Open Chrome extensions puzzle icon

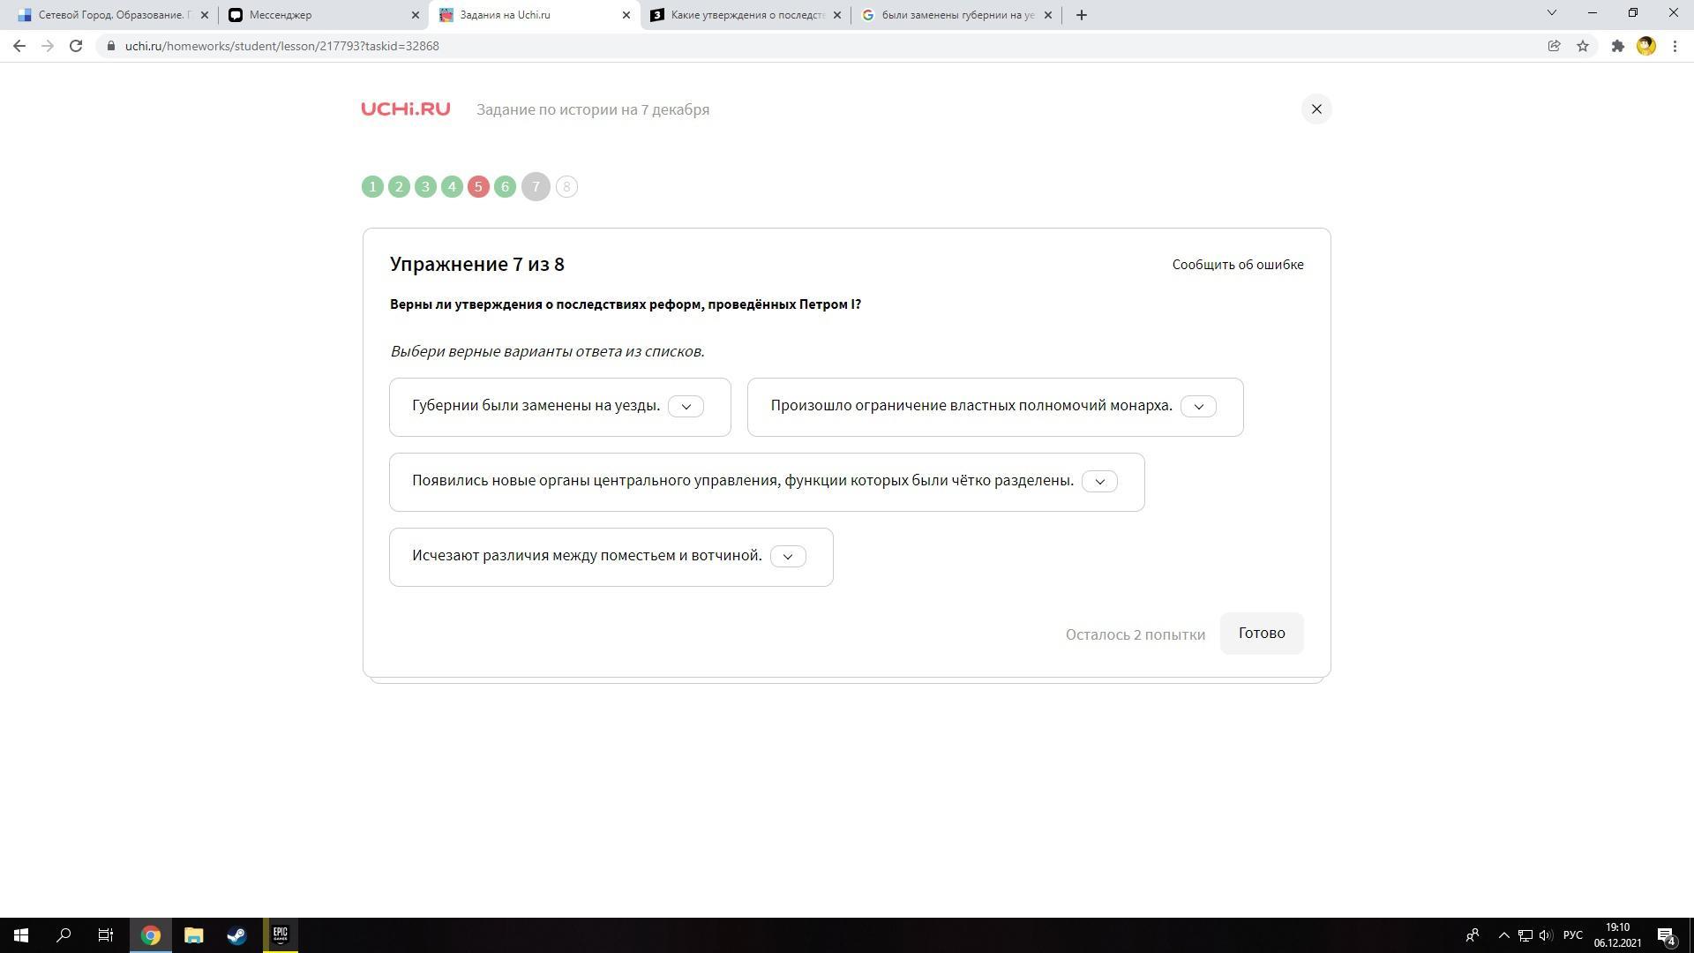click(1617, 46)
